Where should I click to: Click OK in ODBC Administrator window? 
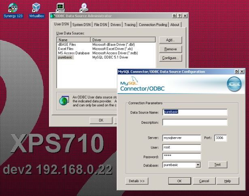click(x=101, y=120)
